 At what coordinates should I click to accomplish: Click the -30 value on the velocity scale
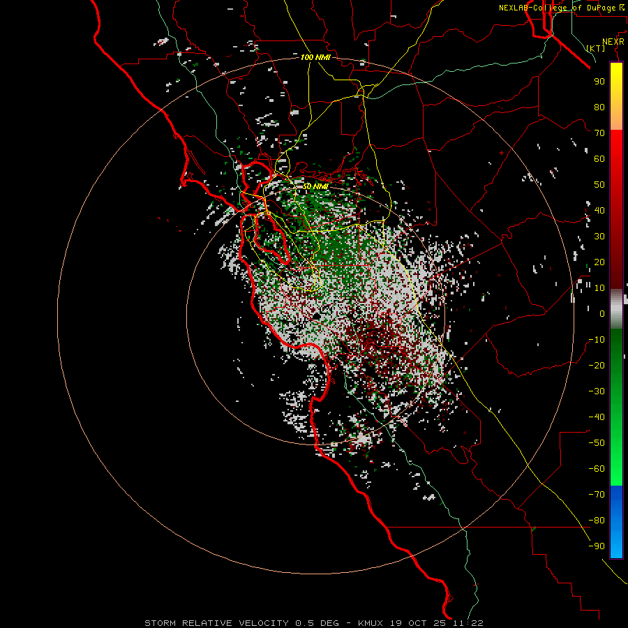pyautogui.click(x=597, y=391)
